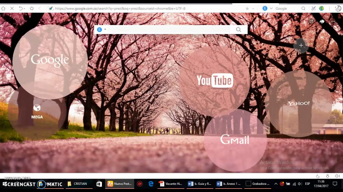343x192 pixels.
Task: Open the downloads arrow in the status bar
Action: [x=327, y=176]
